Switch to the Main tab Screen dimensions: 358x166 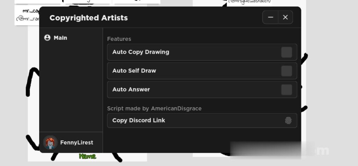pyautogui.click(x=60, y=38)
